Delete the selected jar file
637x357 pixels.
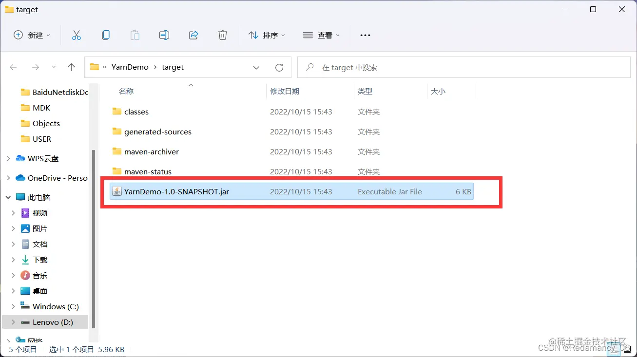click(x=223, y=35)
